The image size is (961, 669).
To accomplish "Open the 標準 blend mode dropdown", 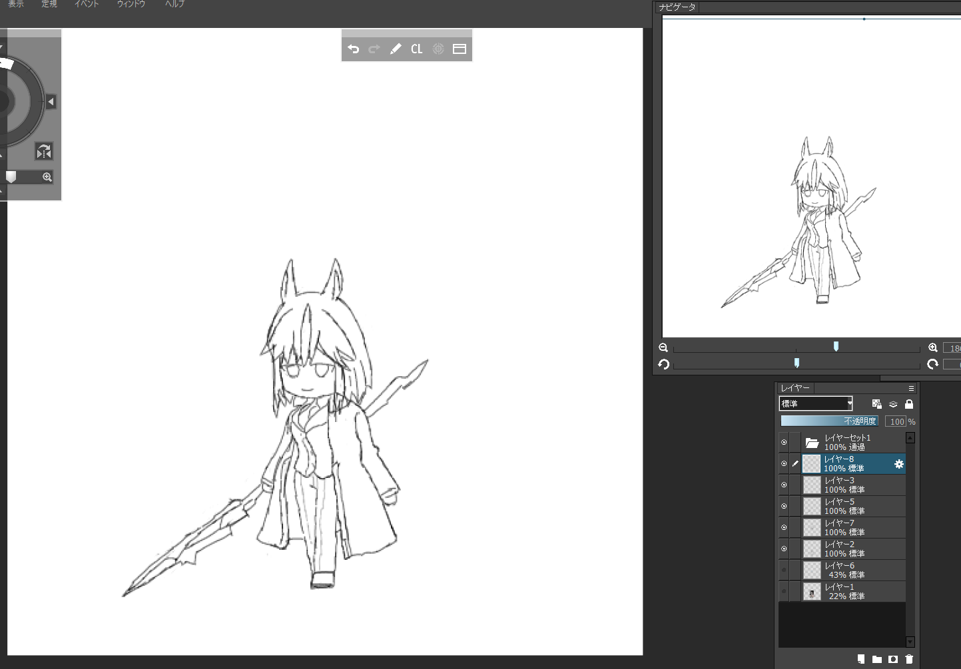I will coord(816,404).
